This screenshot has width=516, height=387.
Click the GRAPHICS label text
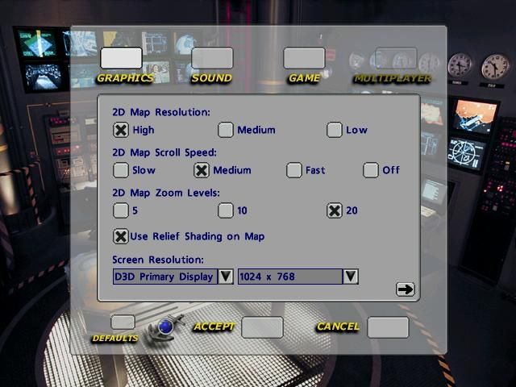(x=125, y=78)
